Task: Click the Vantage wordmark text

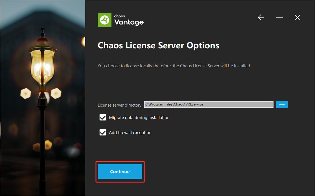Action: [x=129, y=22]
